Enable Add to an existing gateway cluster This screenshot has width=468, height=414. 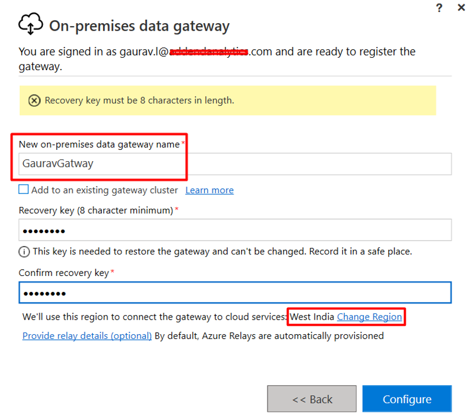click(24, 190)
